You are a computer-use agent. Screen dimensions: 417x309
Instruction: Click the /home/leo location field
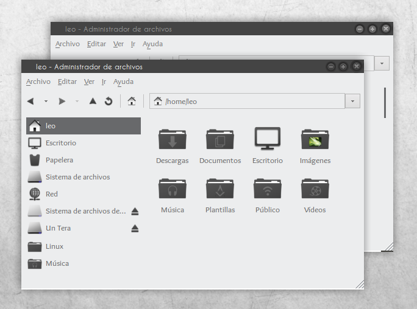247,101
